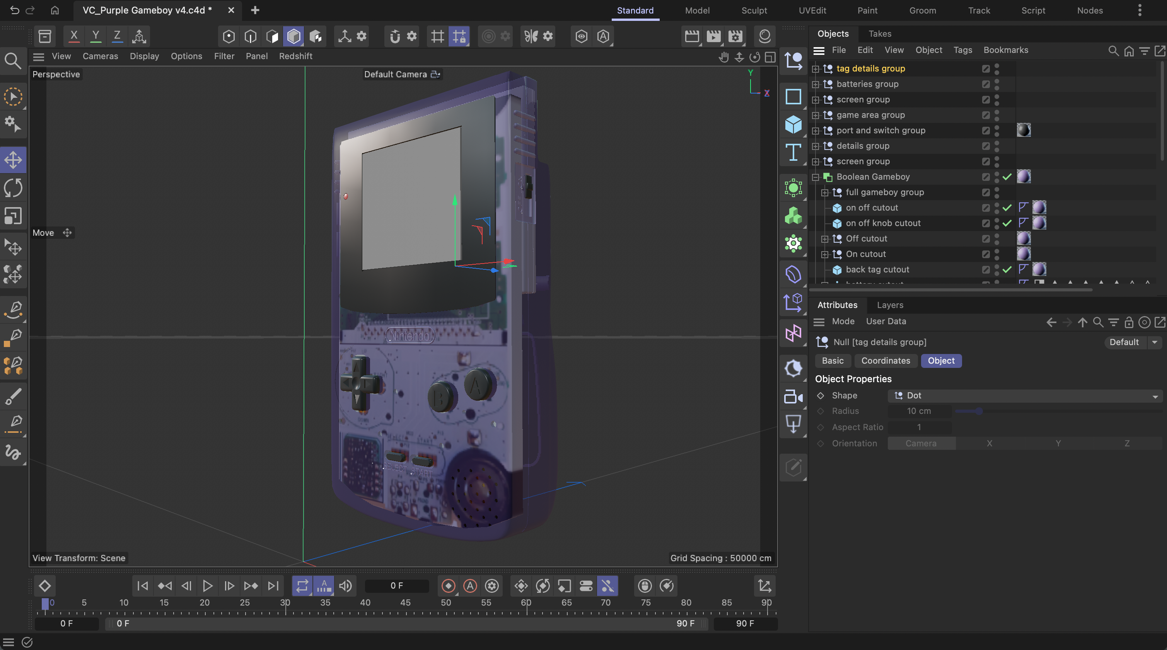Image resolution: width=1167 pixels, height=650 pixels.
Task: Expand port and switch group
Action: pos(816,131)
